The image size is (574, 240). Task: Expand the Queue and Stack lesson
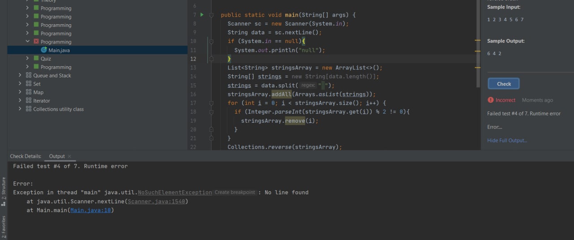point(20,75)
